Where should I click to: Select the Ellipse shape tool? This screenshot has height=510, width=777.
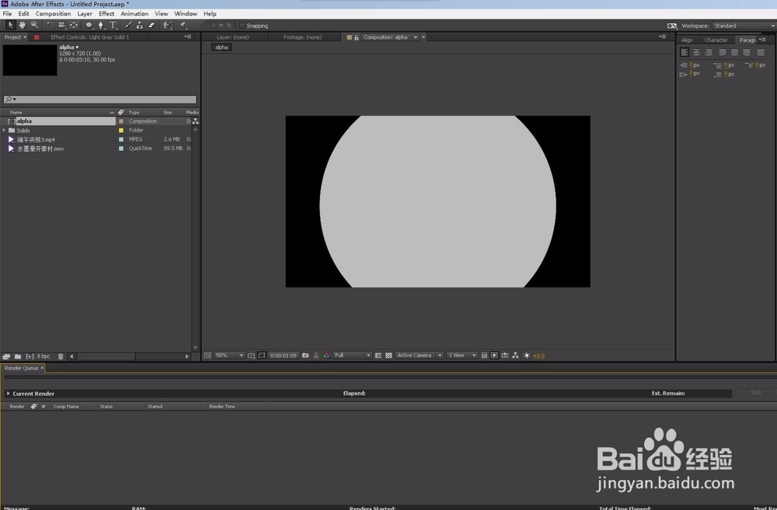89,25
